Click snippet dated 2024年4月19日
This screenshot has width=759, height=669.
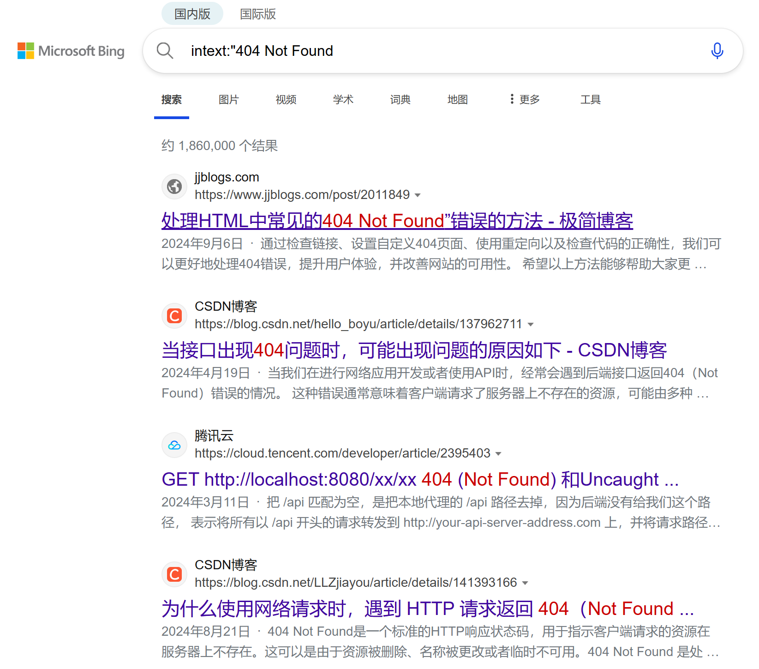[x=440, y=383]
